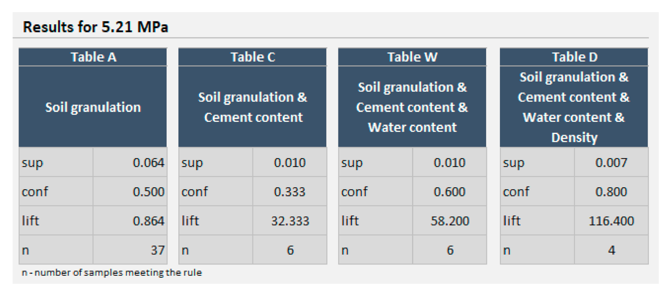Select Table D sup value 0.007
672x293 pixels.
tap(611, 163)
